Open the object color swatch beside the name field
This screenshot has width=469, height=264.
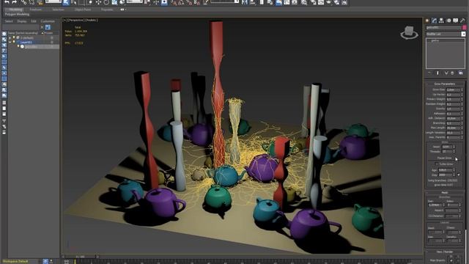[x=464, y=28]
